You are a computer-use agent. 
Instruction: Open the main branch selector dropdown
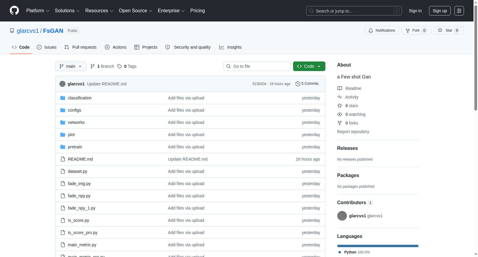point(71,66)
